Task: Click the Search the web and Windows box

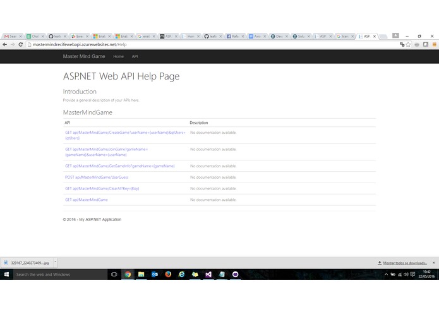Action: 60,274
